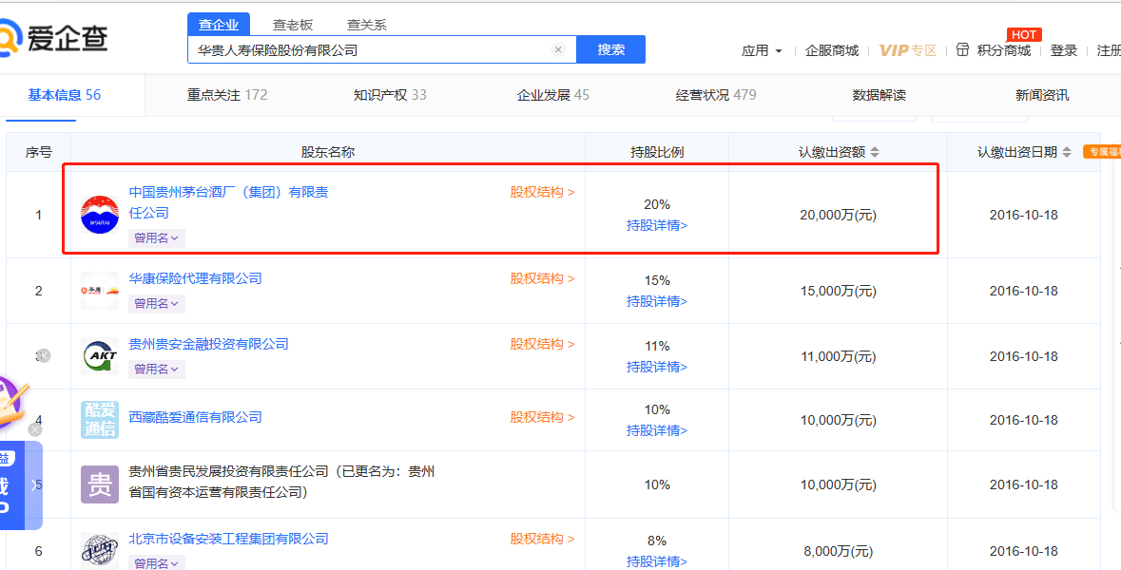Open 股权结构 for 北京市设备安装工程集团
This screenshot has height=570, width=1121.
(x=542, y=539)
